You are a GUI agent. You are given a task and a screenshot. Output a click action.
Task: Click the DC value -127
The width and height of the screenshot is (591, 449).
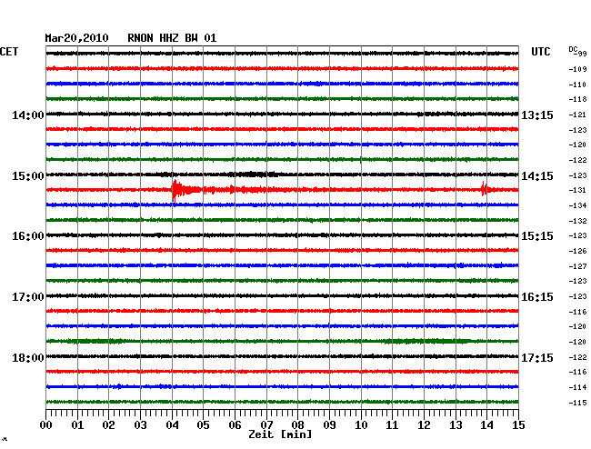[577, 266]
